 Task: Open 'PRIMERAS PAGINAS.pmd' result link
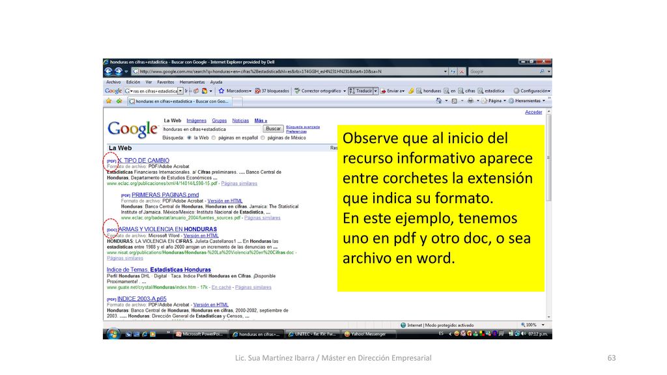point(165,195)
